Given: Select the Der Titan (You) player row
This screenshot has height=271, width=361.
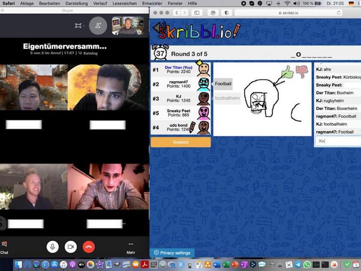Looking at the screenshot, I should coord(181,70).
